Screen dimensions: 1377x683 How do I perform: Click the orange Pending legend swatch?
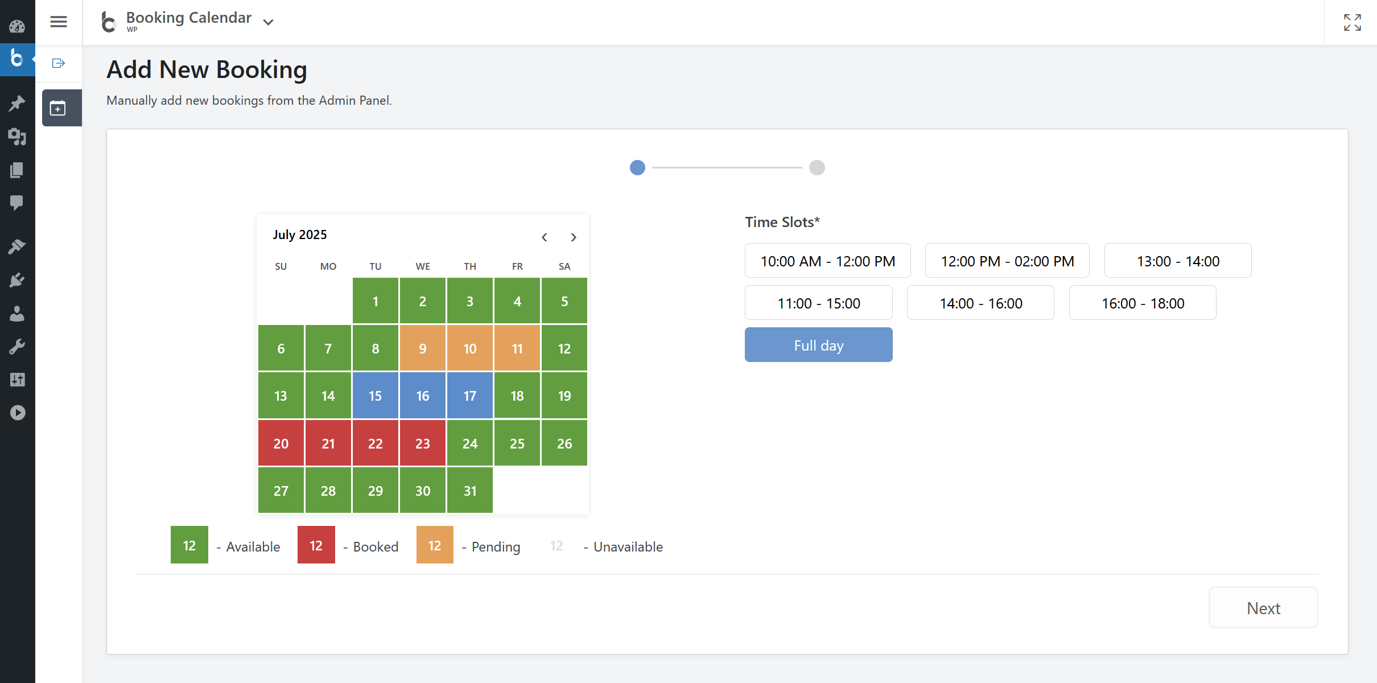coord(435,545)
